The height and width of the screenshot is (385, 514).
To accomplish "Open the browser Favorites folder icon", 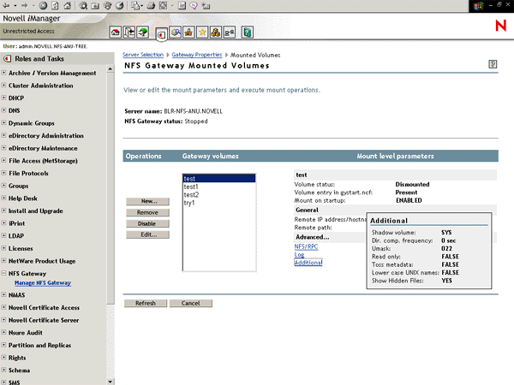I will (x=95, y=6).
